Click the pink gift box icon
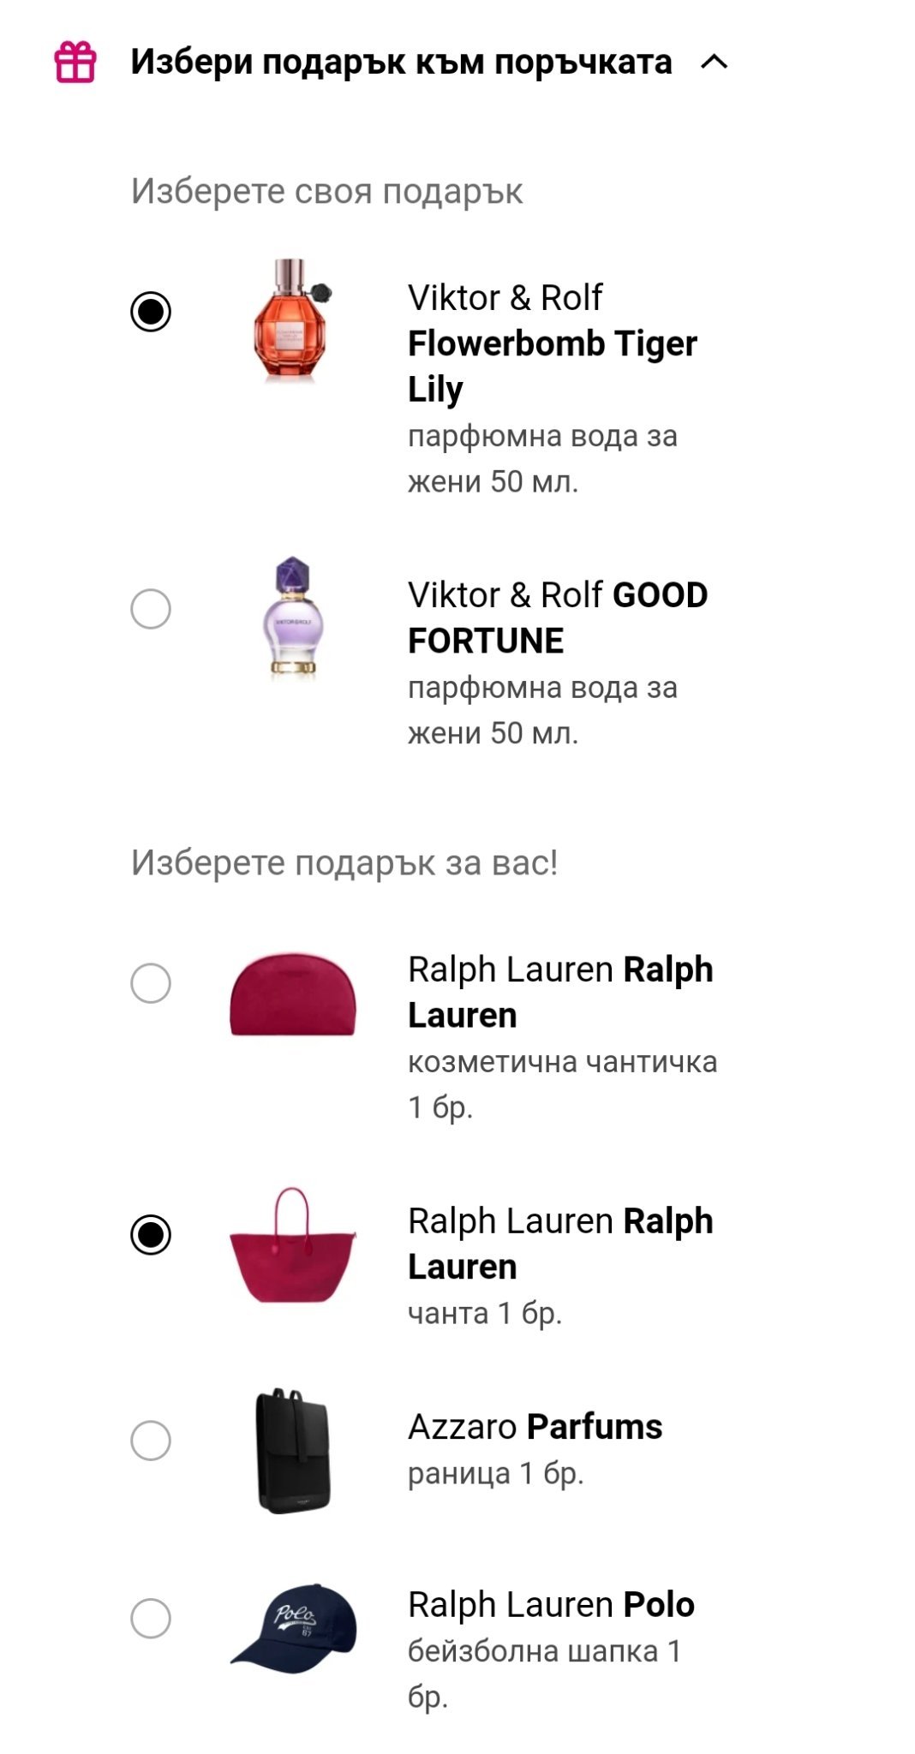Viewport: 915px width, 1754px height. point(75,63)
